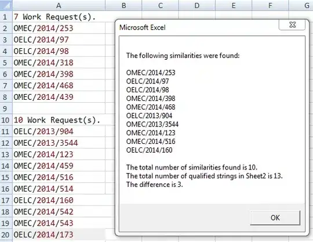Click OK in the Microsoft Excel dialog
This screenshot has width=313, height=242.
point(275,218)
